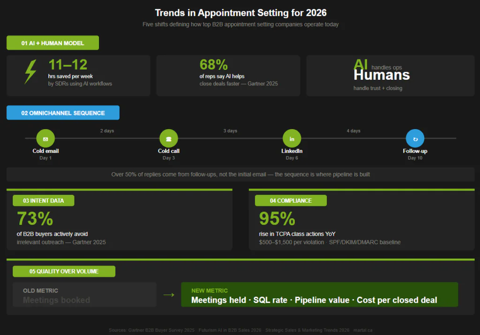Click the Day 3 label

pyautogui.click(x=169, y=158)
